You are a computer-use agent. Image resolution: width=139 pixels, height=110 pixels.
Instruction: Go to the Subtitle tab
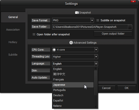coord(13,55)
